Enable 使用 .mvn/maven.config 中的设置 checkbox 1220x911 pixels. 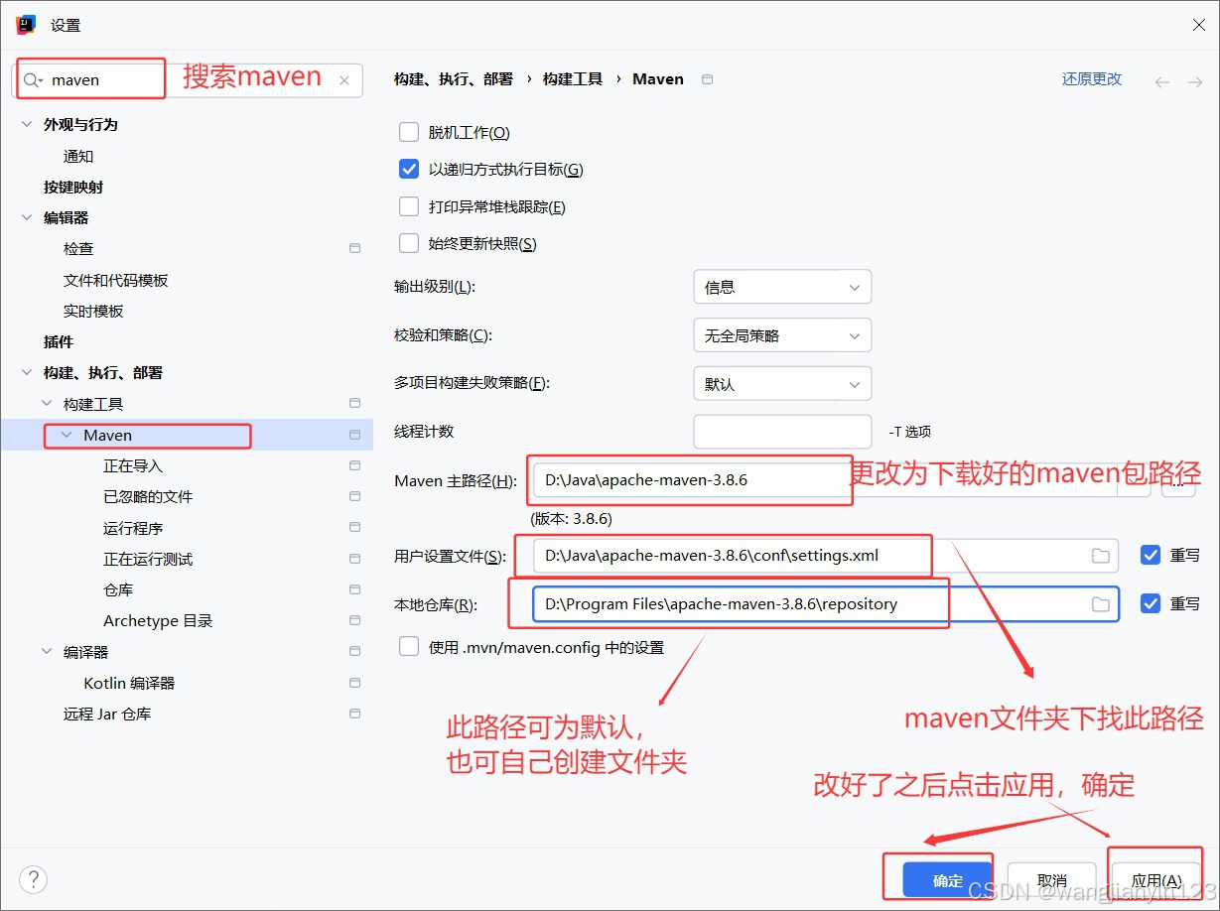(409, 647)
